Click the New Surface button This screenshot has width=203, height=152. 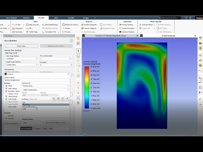pos(62,123)
